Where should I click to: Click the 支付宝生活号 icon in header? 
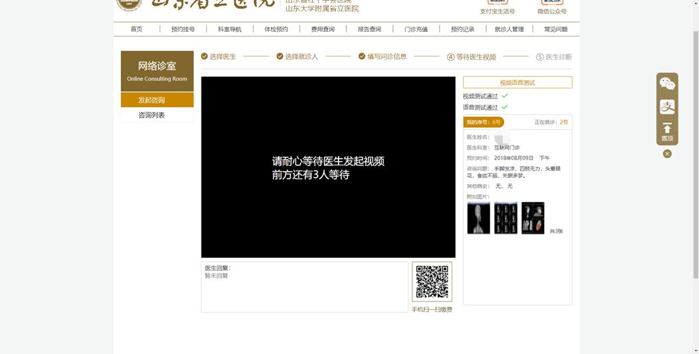pyautogui.click(x=497, y=3)
